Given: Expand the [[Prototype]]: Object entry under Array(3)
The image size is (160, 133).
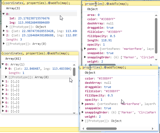Looking at the screenshot, I should (7, 27).
